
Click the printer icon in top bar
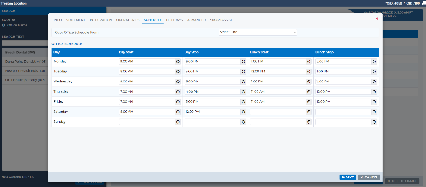click(423, 3)
